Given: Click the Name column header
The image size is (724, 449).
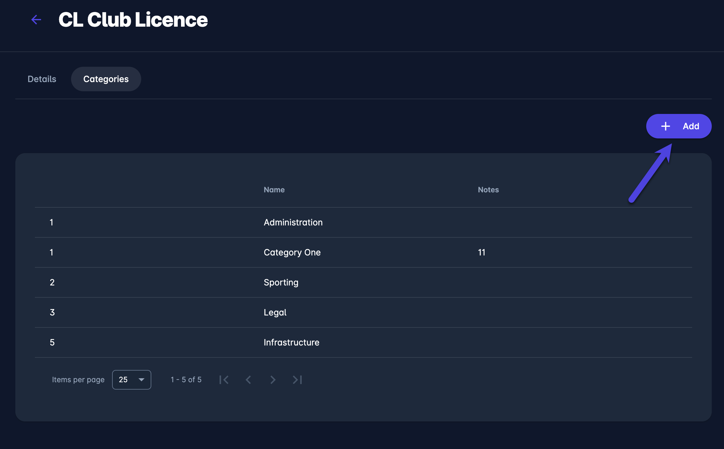Looking at the screenshot, I should pyautogui.click(x=274, y=190).
